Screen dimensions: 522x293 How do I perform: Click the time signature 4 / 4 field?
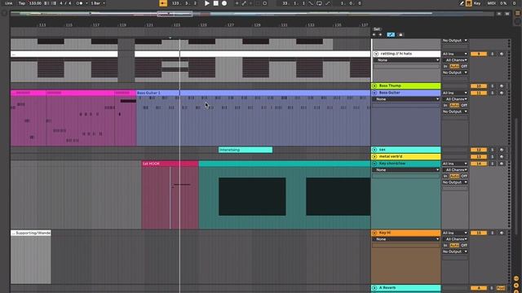(65, 3)
